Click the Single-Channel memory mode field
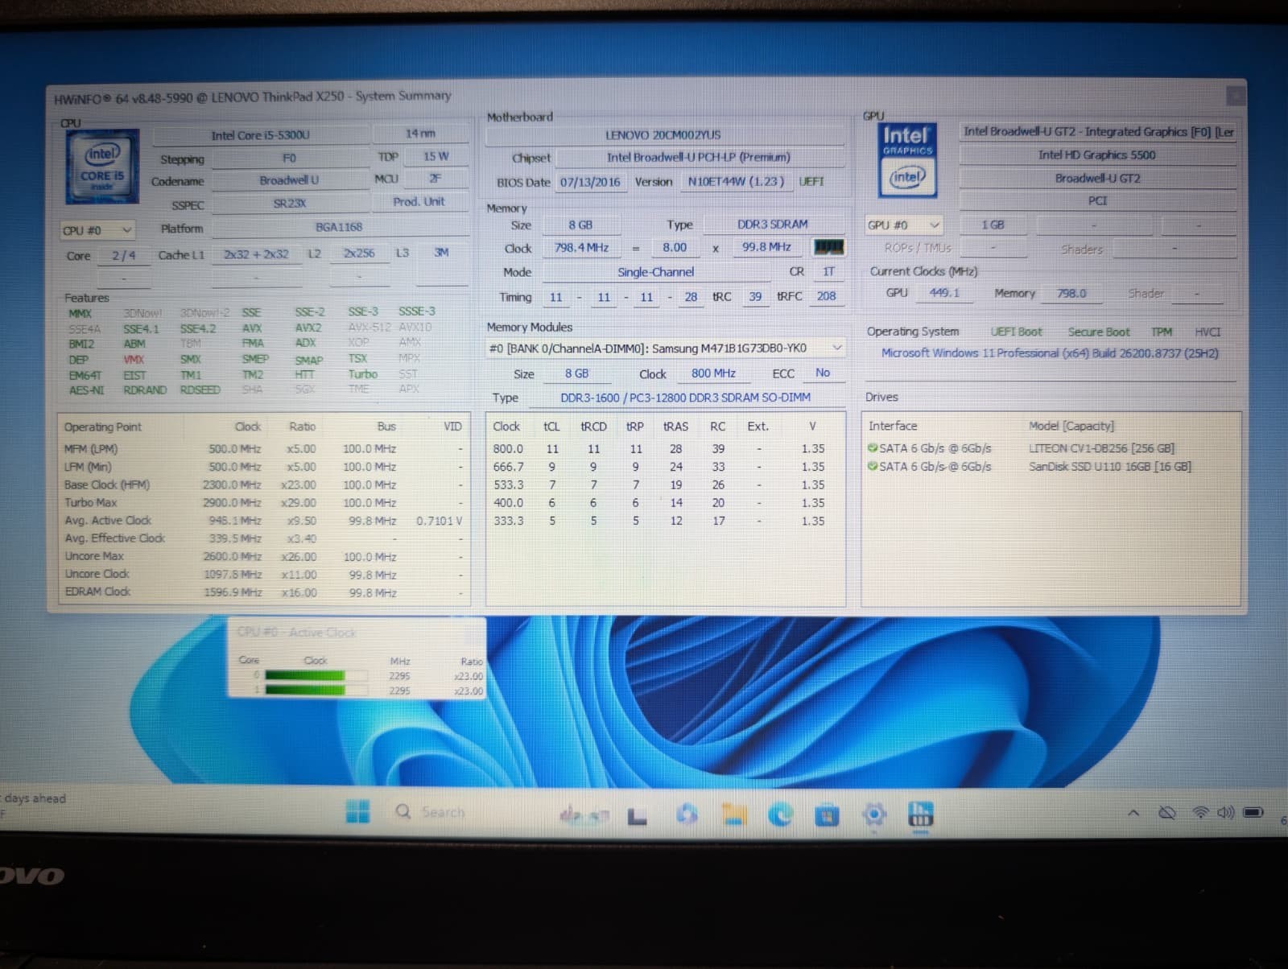The width and height of the screenshot is (1288, 969). pyautogui.click(x=655, y=272)
